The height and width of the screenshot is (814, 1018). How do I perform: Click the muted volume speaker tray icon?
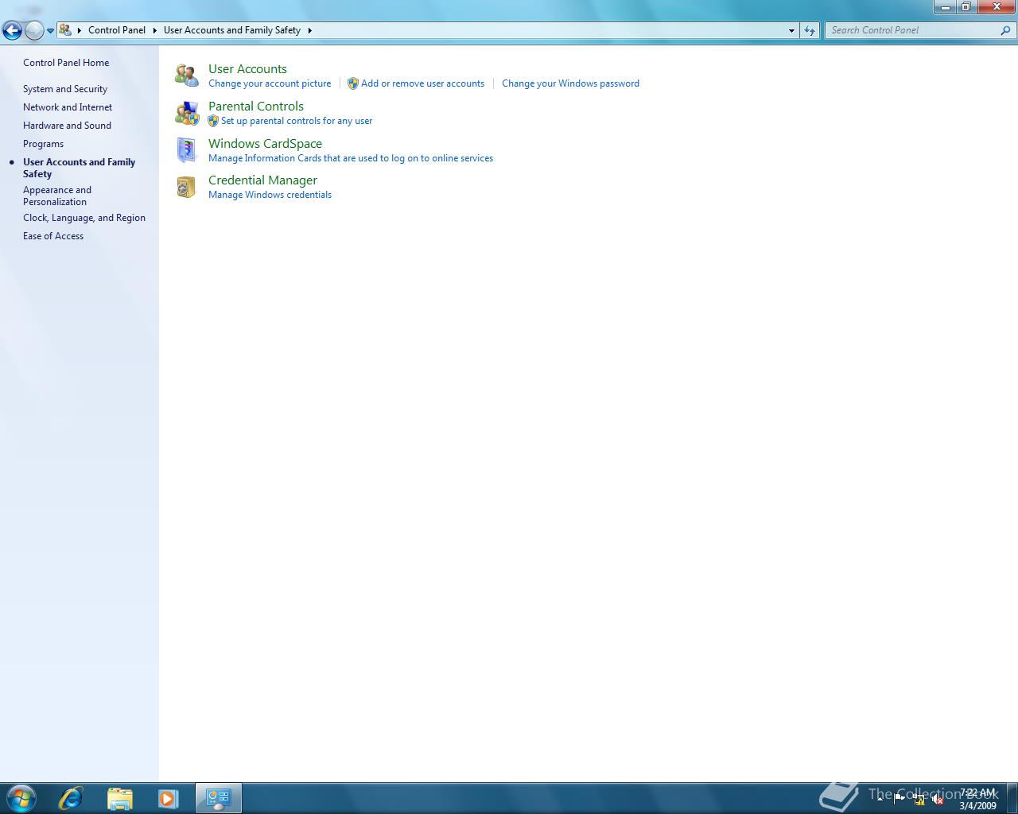(x=938, y=800)
